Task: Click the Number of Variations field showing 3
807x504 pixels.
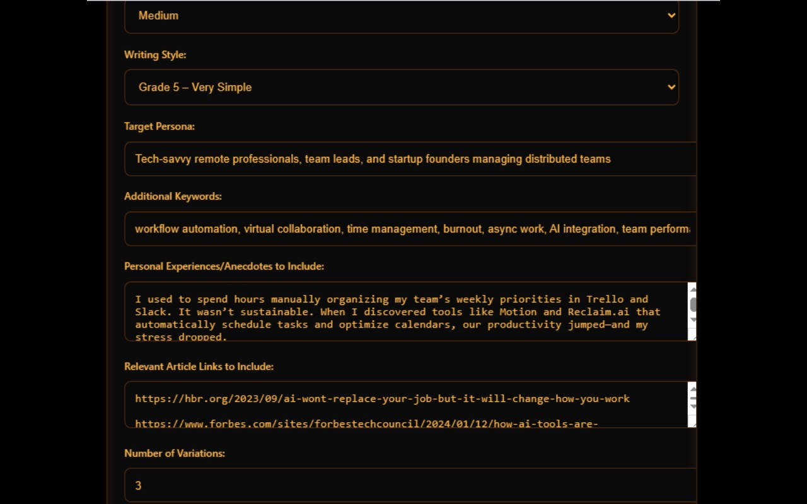Action: [410, 485]
